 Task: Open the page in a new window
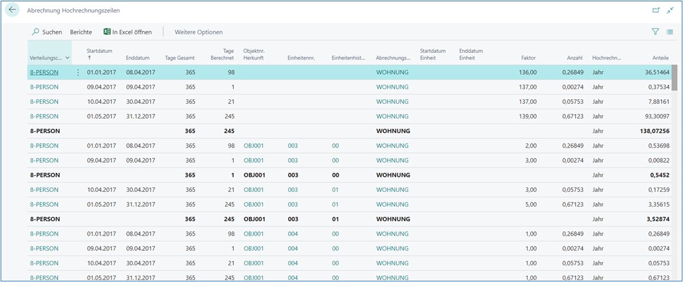(656, 11)
